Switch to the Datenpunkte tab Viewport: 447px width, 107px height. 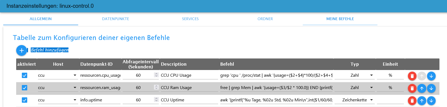click(115, 19)
